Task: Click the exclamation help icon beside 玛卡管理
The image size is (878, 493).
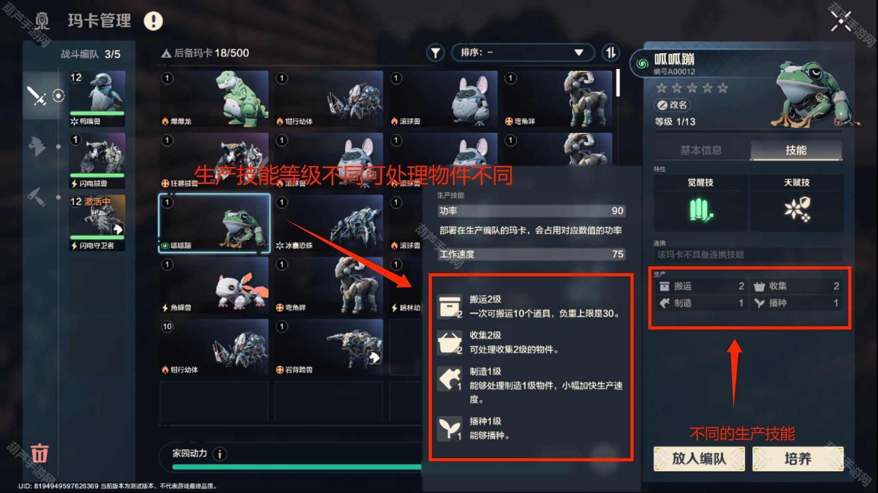Action: [x=153, y=21]
